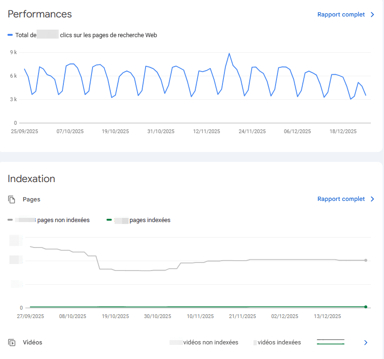Image resolution: width=384 pixels, height=359 pixels.
Task: Click the Pages panel icon
Action: click(x=11, y=199)
